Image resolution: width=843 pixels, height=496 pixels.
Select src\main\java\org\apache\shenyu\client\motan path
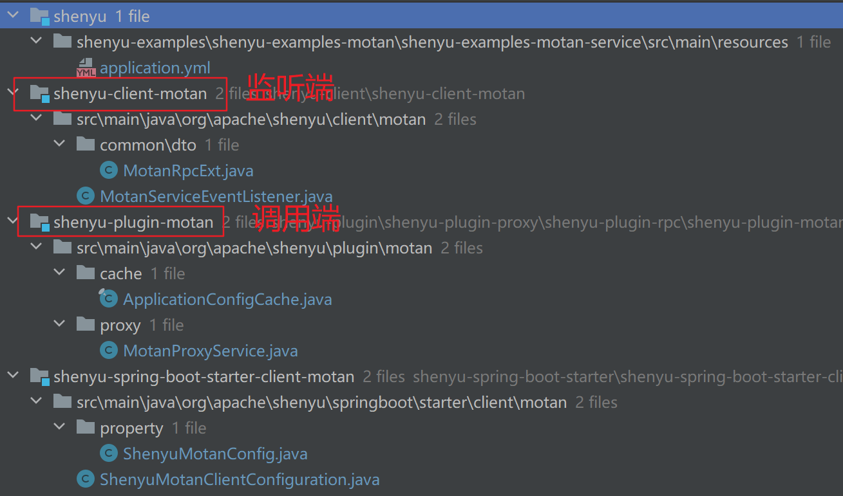click(x=251, y=119)
